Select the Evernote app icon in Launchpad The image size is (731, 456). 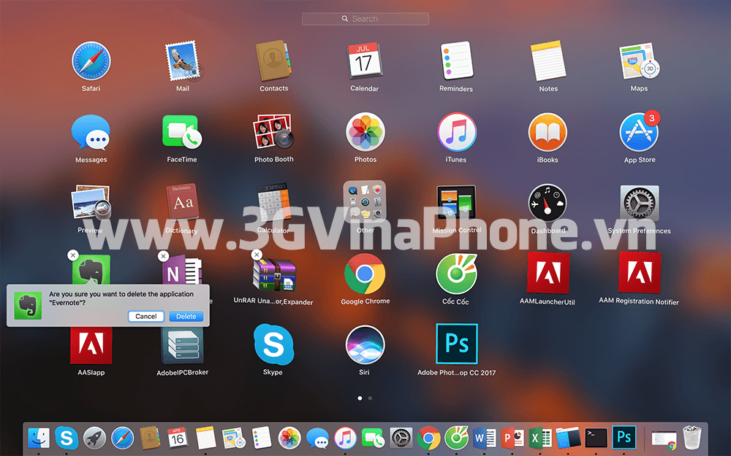click(x=91, y=270)
